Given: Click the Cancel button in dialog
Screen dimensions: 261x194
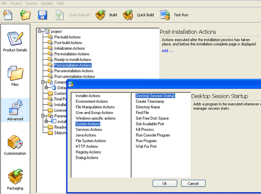Looking at the screenshot, I should pyautogui.click(x=193, y=183).
